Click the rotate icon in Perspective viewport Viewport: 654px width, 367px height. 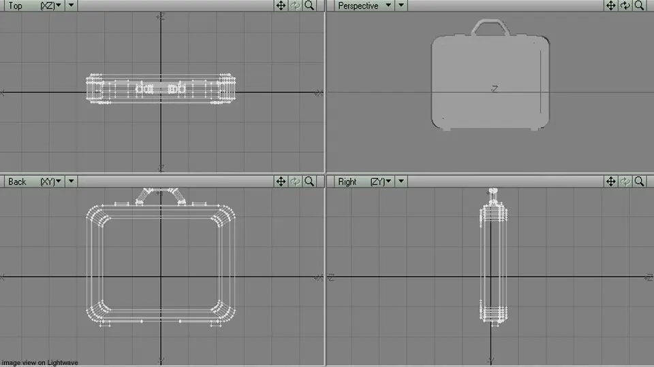click(x=625, y=5)
